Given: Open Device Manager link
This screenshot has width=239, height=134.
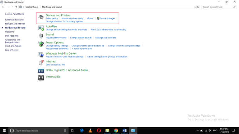Looking at the screenshot, I should [107, 19].
